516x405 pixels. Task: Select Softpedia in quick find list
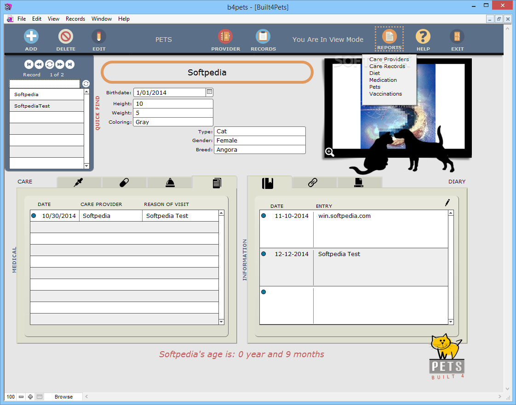[47, 94]
